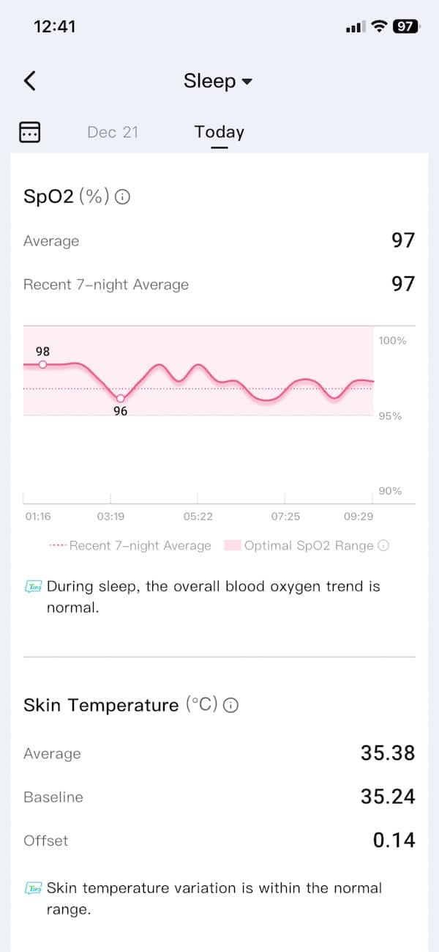Tap the SpO2 Average value row
The image size is (439, 952).
[x=219, y=240]
